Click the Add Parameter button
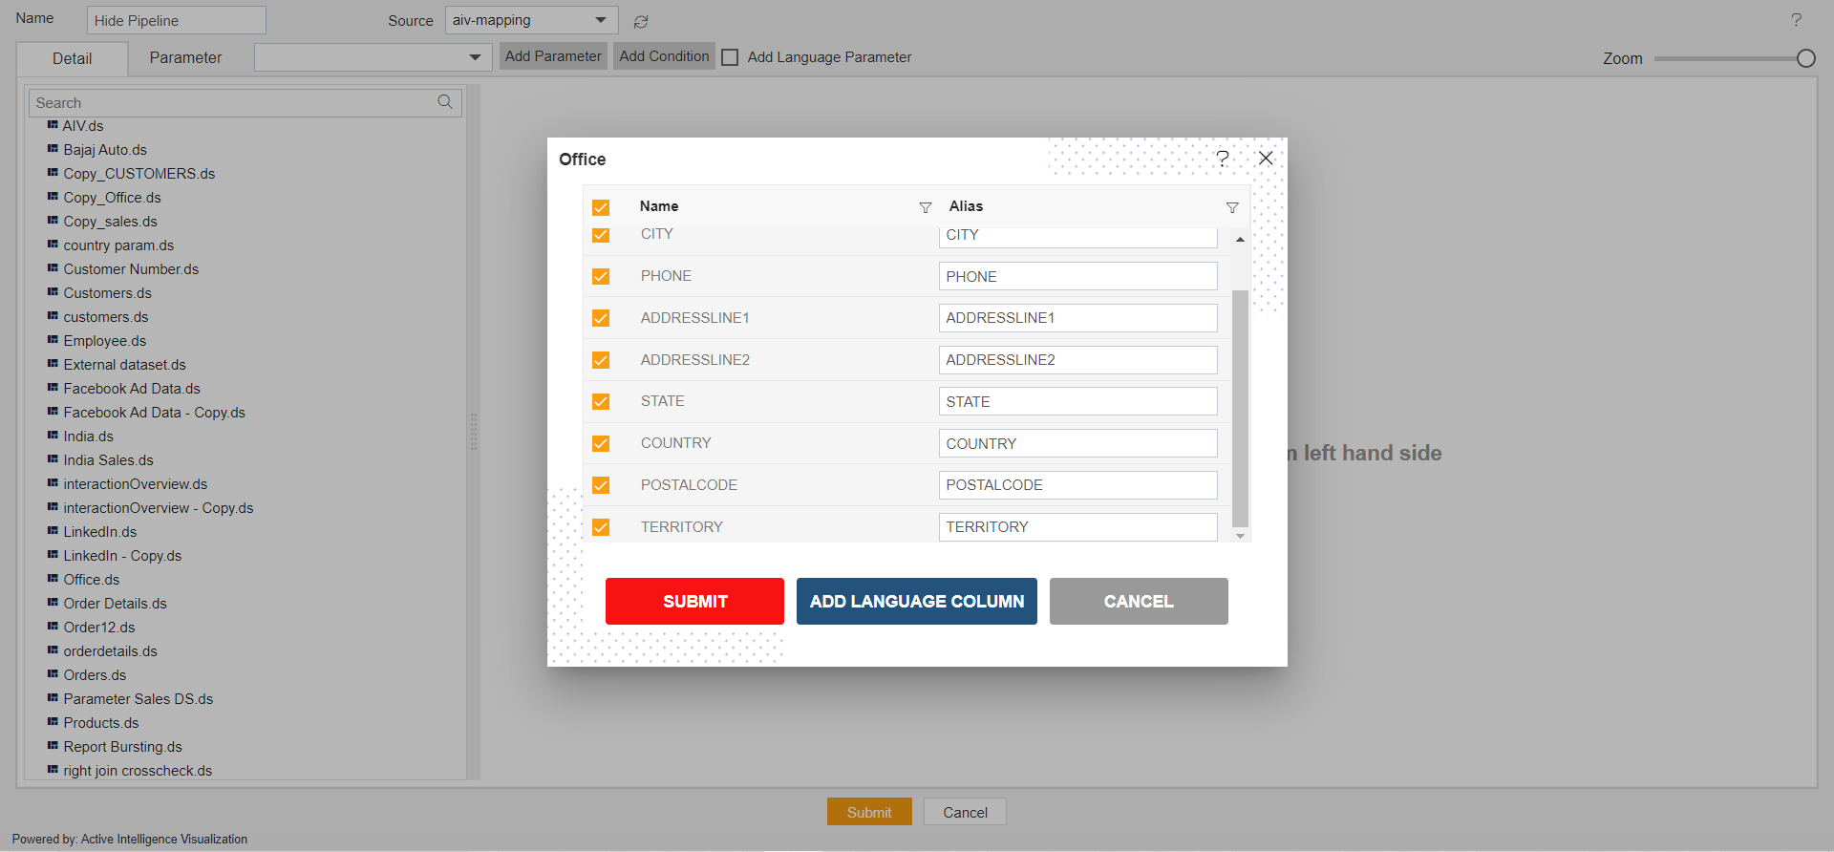 tap(553, 56)
